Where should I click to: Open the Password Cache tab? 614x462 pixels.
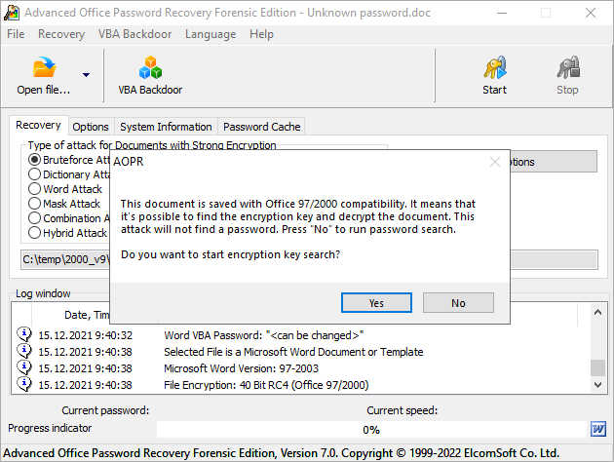point(262,127)
